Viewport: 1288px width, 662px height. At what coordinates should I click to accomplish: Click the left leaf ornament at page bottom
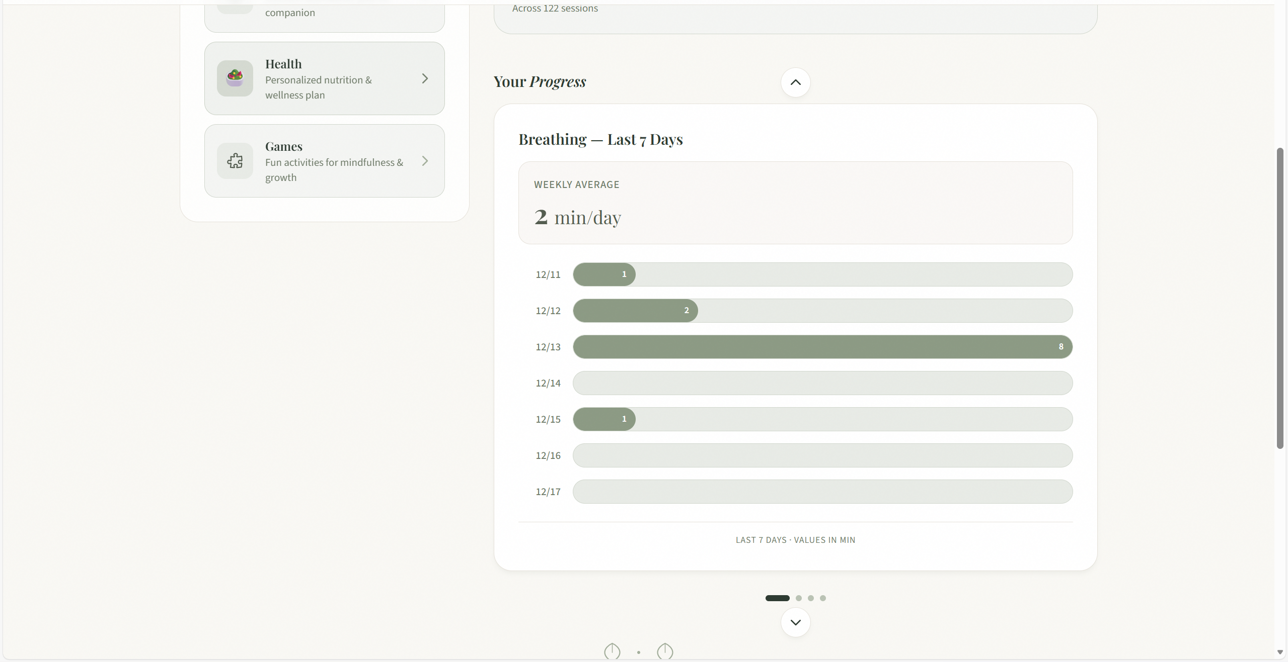[612, 651]
